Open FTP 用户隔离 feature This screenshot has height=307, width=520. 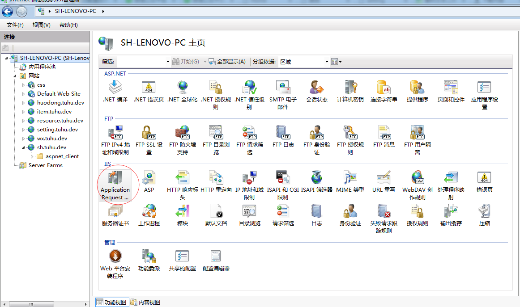417,140
